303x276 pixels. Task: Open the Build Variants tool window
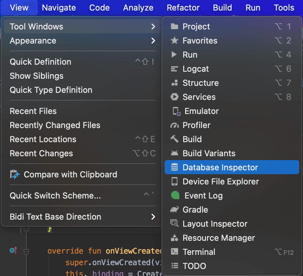232,153
